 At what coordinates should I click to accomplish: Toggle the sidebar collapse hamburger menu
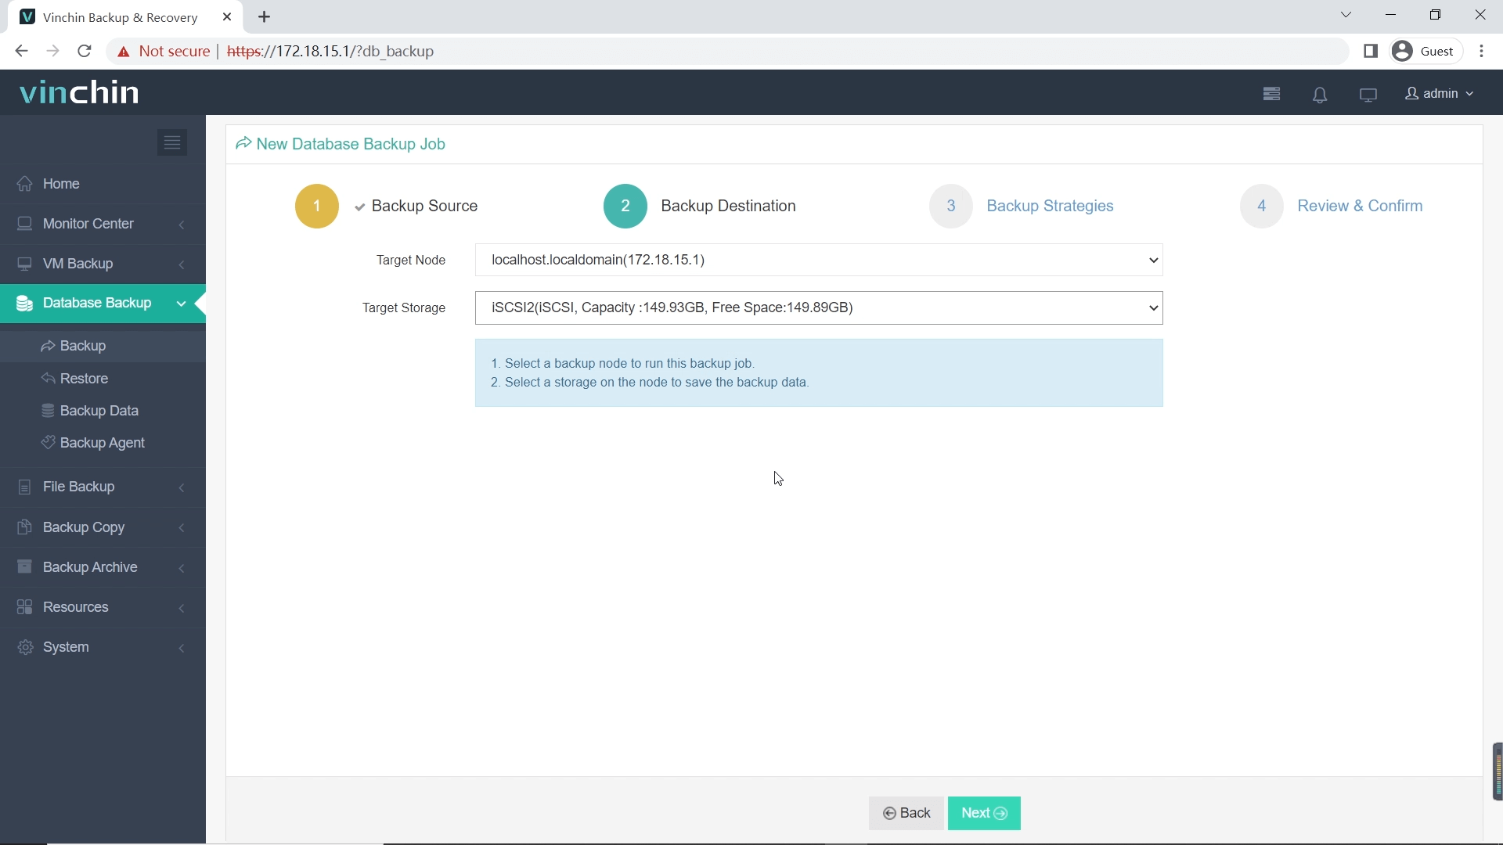point(172,142)
